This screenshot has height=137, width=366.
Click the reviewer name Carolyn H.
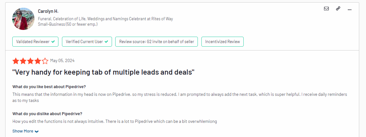[48, 11]
